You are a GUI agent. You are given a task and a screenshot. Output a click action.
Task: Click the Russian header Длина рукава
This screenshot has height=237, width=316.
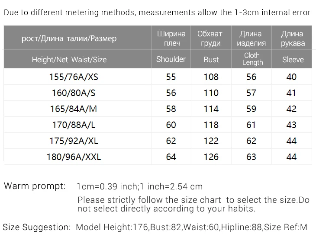293,38
